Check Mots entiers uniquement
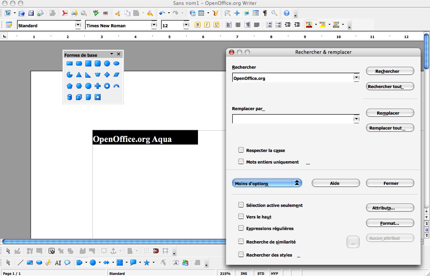 pos(241,162)
